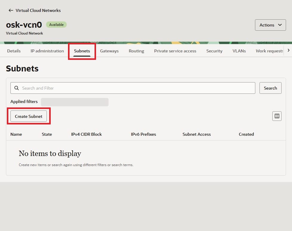The image size is (292, 231).
Task: Sort by the Name column header
Action: click(16, 134)
